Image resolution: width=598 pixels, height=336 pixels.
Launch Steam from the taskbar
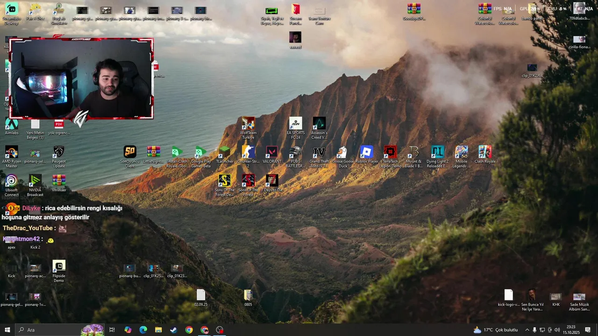click(x=173, y=330)
